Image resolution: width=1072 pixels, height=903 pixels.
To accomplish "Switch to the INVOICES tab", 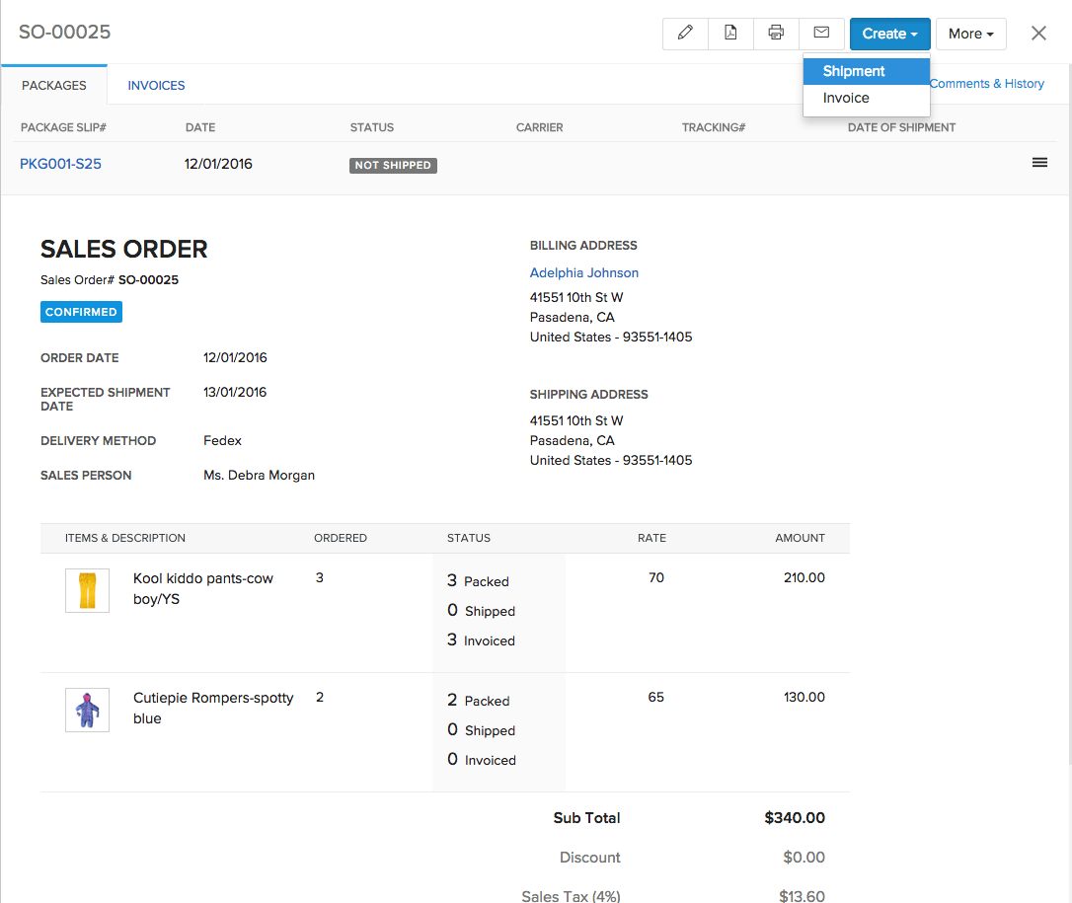I will click(156, 85).
